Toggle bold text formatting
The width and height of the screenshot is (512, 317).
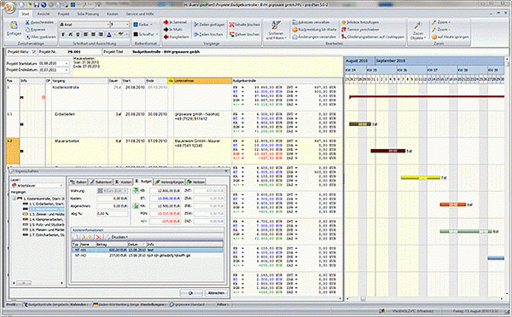coord(63,34)
